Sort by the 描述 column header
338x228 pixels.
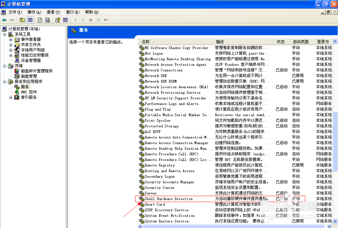243,42
